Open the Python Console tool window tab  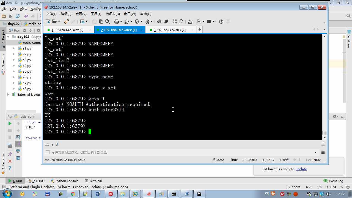(65, 181)
